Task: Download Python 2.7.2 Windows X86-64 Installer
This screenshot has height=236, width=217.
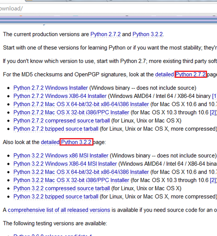Action: point(60,96)
